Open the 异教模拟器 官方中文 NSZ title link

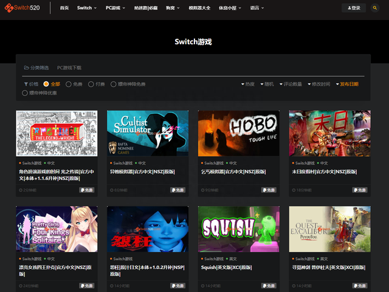pos(142,172)
